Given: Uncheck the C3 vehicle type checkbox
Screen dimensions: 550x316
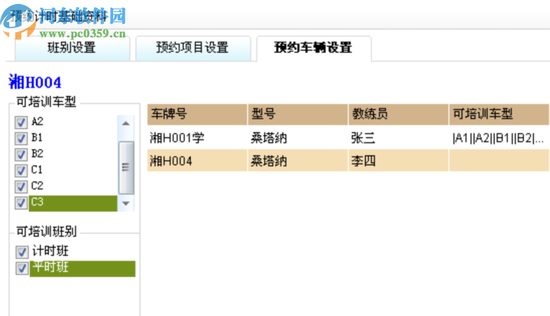Looking at the screenshot, I should click(x=21, y=203).
